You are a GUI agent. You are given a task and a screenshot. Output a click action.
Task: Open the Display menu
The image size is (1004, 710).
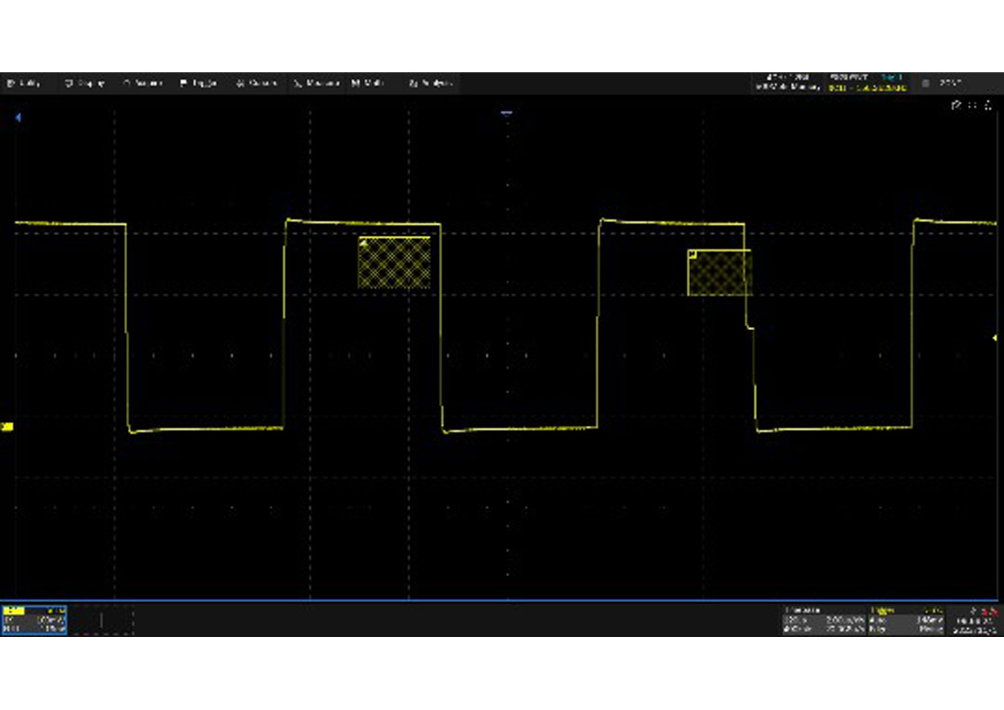[85, 83]
